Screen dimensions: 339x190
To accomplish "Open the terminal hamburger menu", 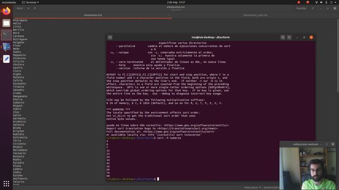I will click(x=289, y=37).
